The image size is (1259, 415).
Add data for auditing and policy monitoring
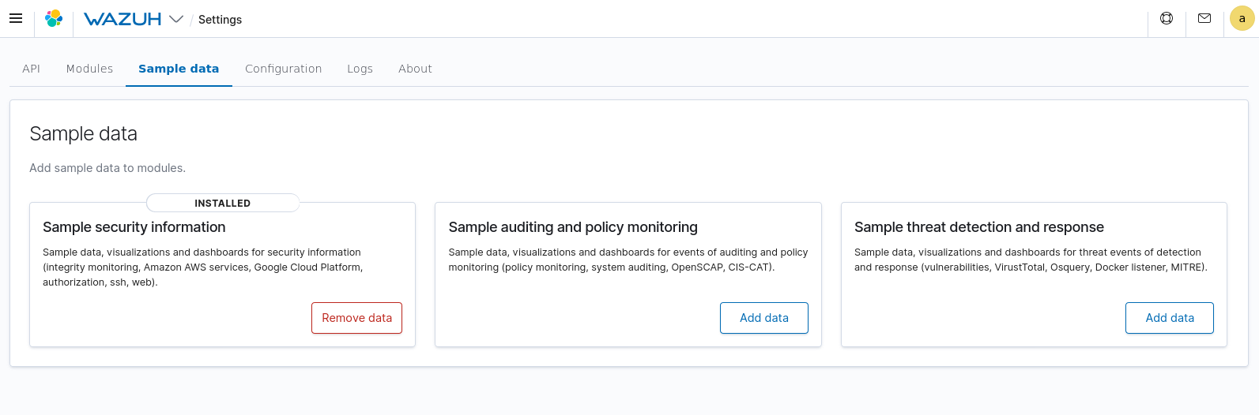(763, 318)
